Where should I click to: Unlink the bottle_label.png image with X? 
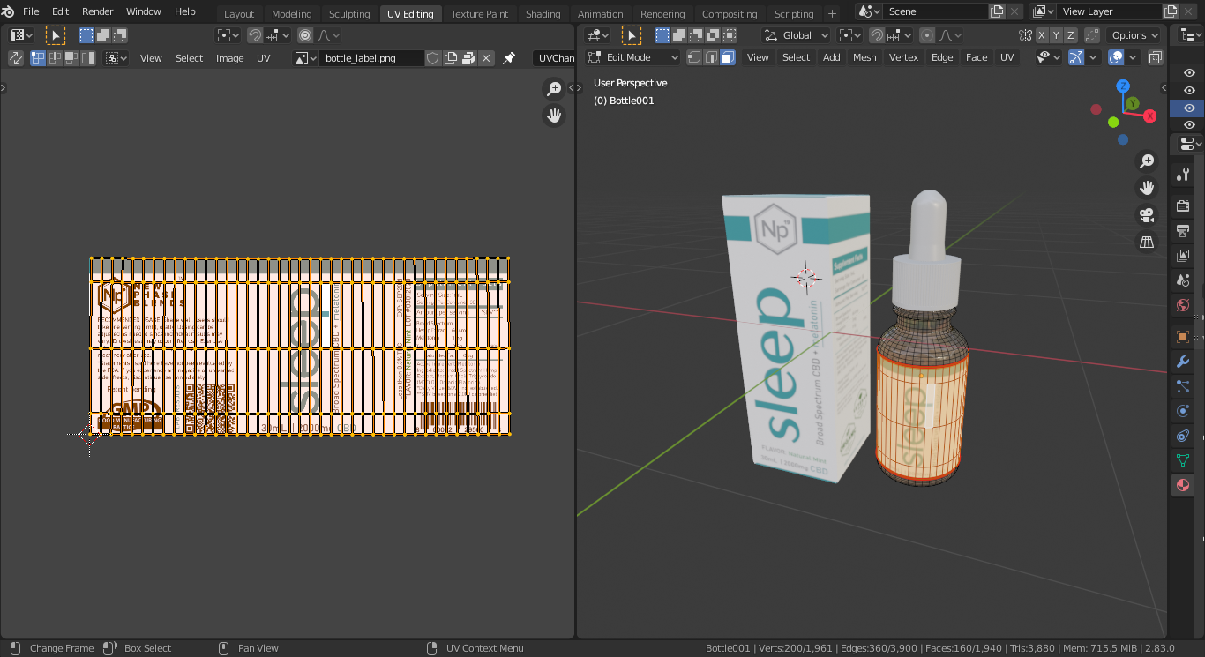click(x=486, y=58)
